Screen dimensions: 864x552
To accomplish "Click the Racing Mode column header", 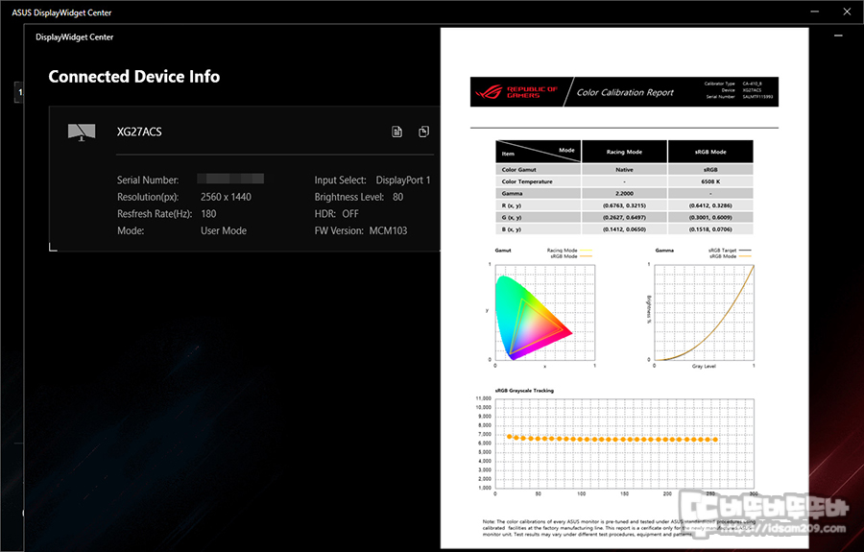I will pos(624,152).
